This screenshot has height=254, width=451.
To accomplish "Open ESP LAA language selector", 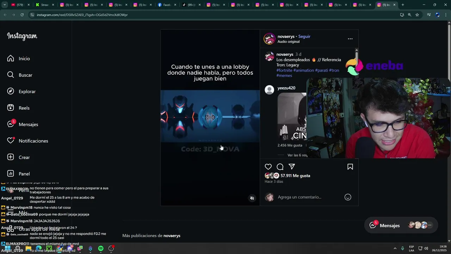I will point(412,248).
